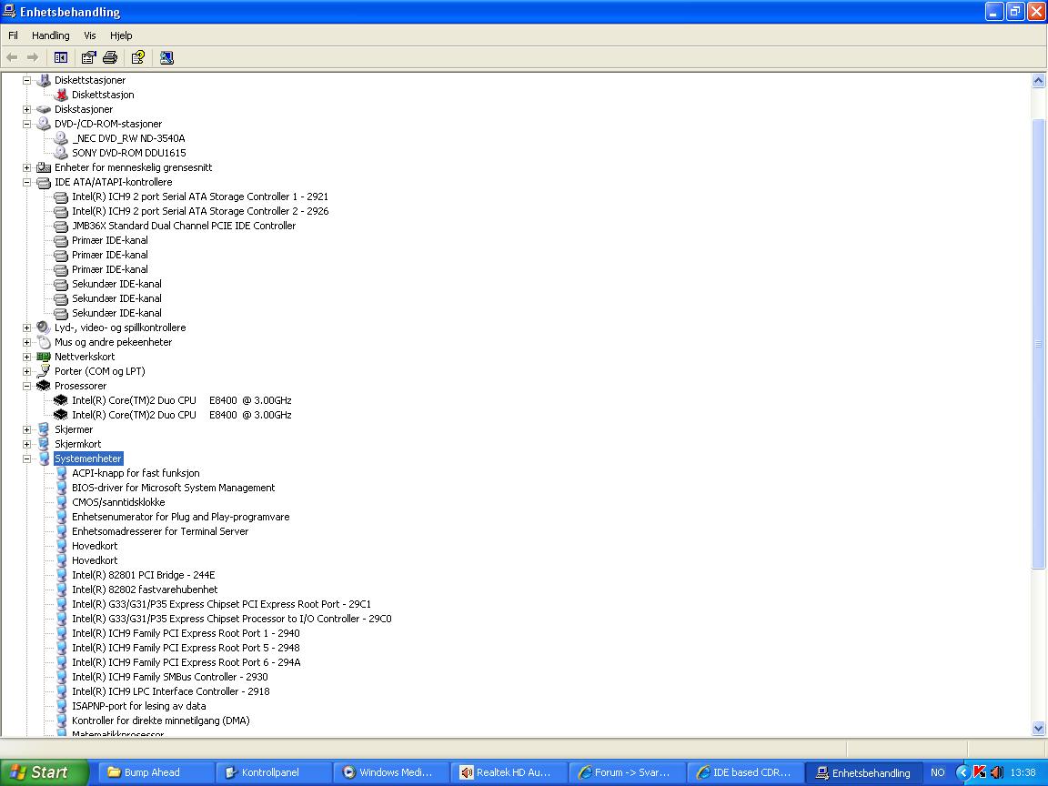Click the Mus og andre pekeenheter icon

pyautogui.click(x=44, y=342)
